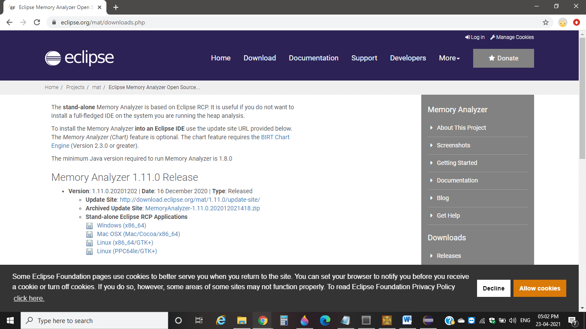The height and width of the screenshot is (329, 586).
Task: Click the address bar URL field
Action: coord(257,22)
